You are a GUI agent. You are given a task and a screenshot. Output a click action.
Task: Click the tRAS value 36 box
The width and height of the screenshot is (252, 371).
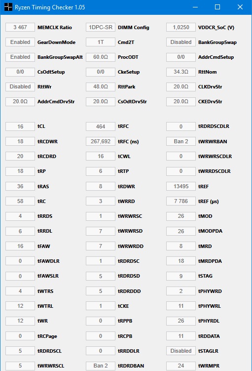[x=20, y=186]
